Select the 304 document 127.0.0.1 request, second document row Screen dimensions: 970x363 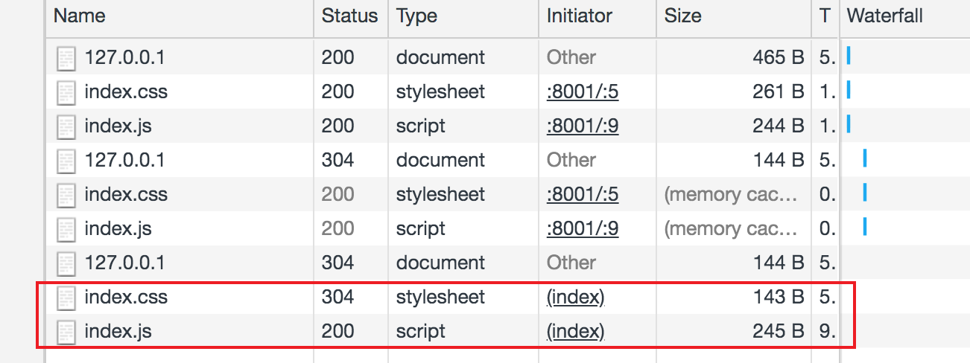coord(441,161)
